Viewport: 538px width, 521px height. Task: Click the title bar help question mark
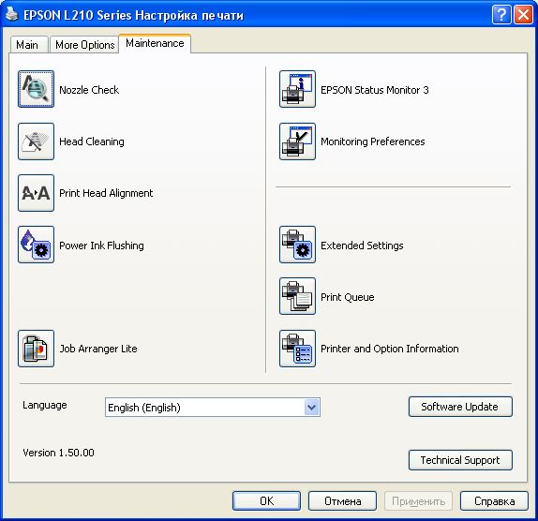click(x=501, y=15)
